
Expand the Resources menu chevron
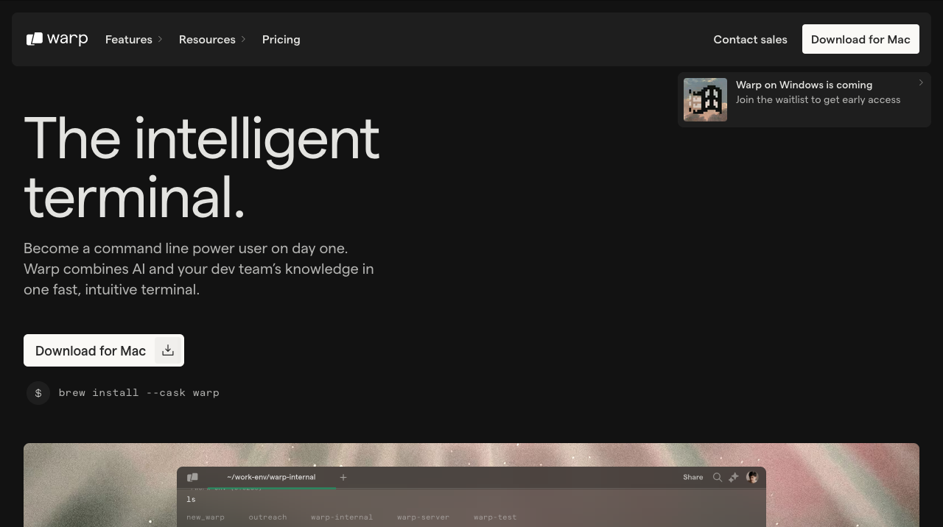243,39
